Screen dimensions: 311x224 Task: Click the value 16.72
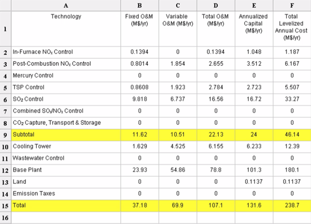(x=254, y=99)
